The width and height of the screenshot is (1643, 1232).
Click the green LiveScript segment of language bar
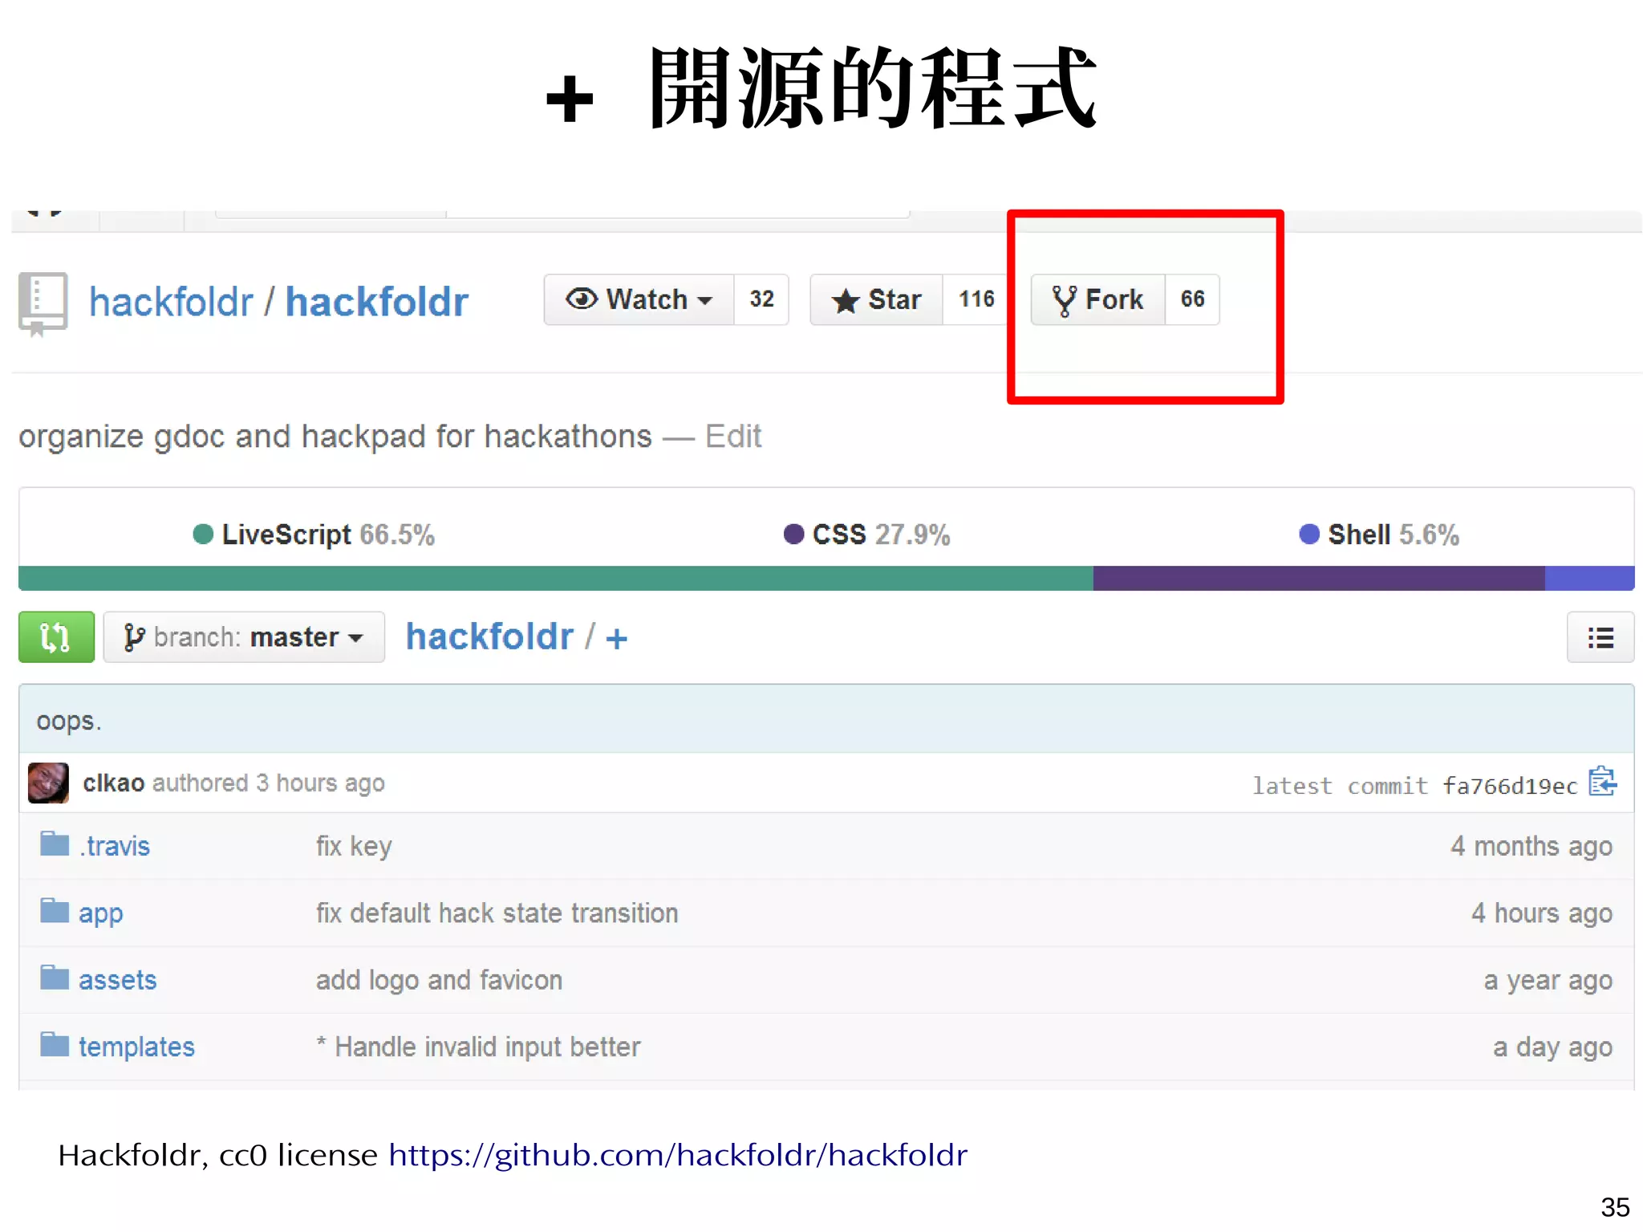click(x=555, y=578)
